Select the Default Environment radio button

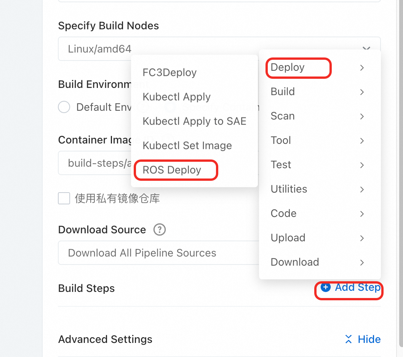pyautogui.click(x=64, y=107)
